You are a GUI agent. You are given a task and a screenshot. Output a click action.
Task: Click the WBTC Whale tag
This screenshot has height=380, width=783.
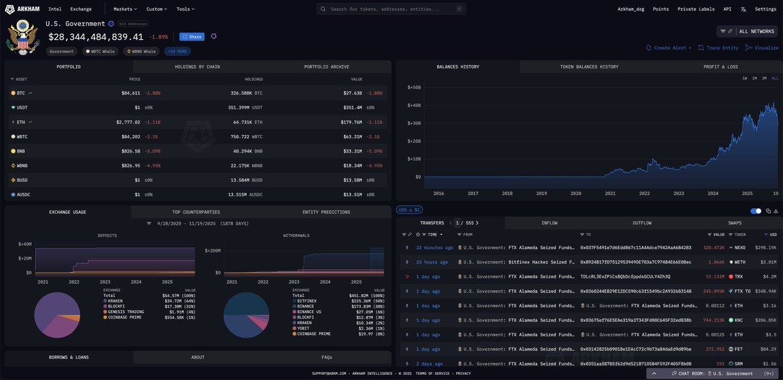[x=100, y=51]
